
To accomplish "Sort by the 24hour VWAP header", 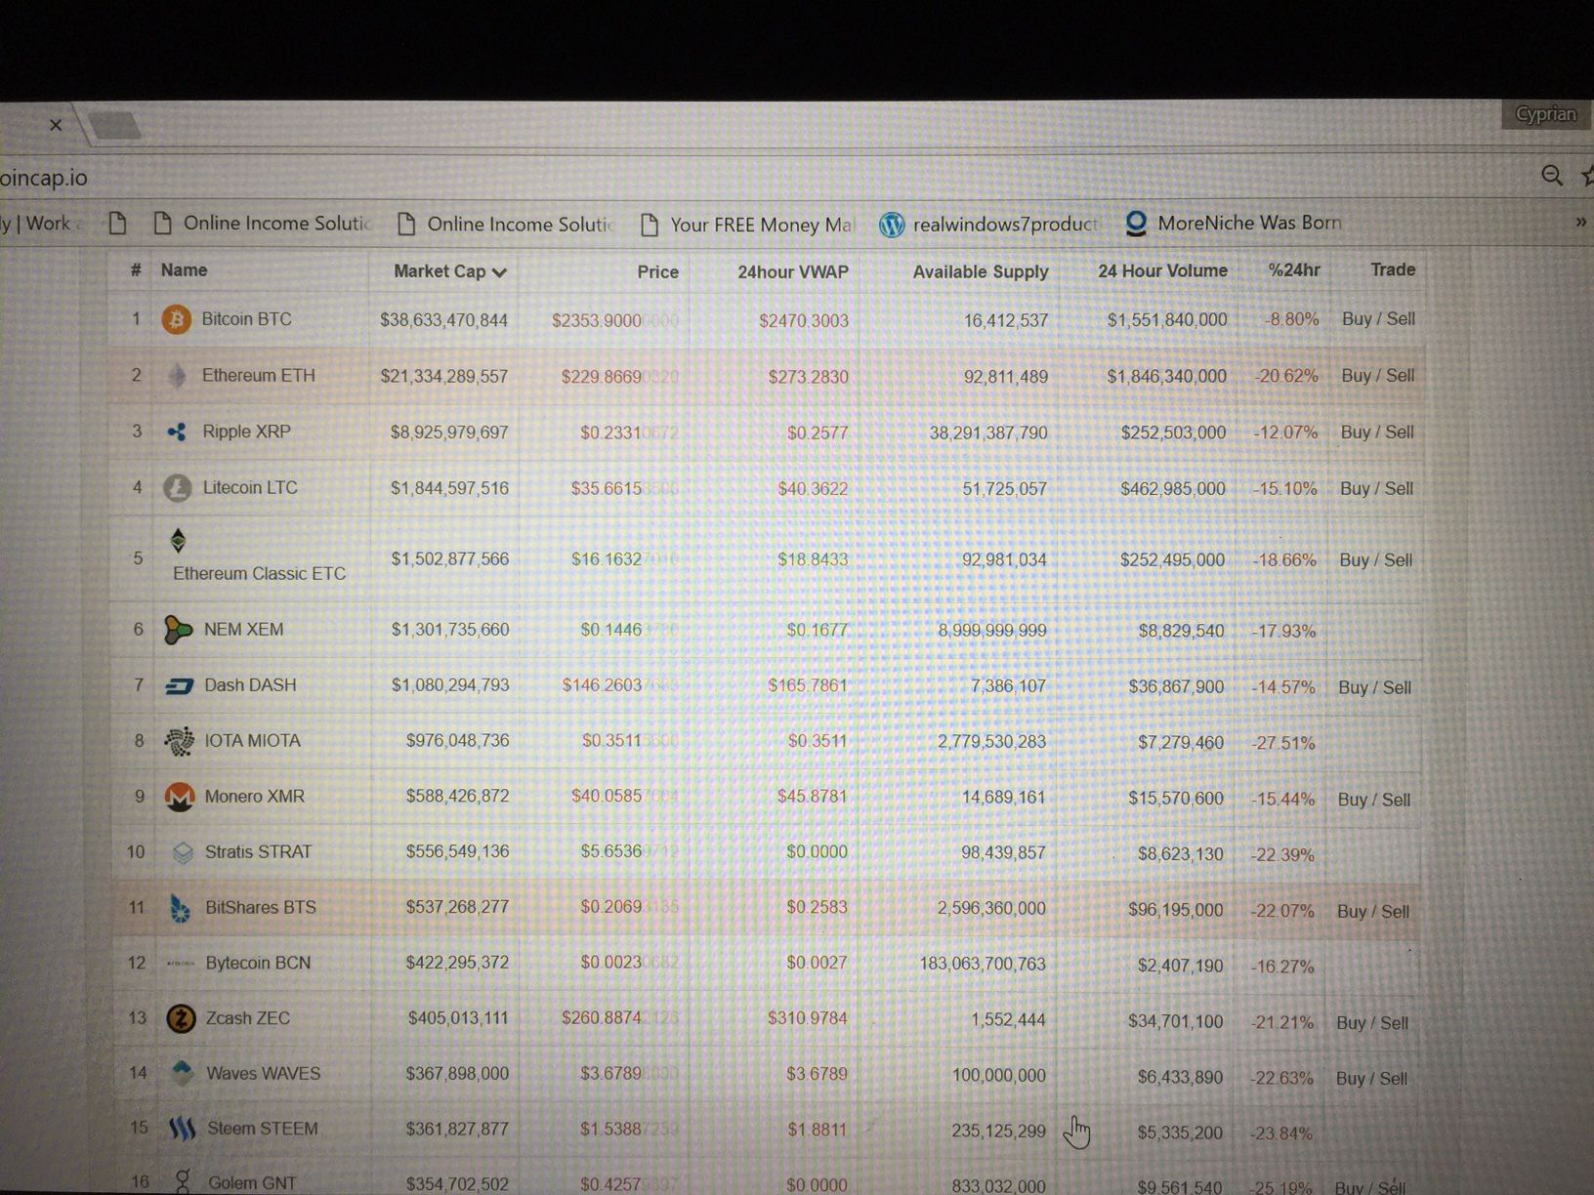I will [x=792, y=272].
